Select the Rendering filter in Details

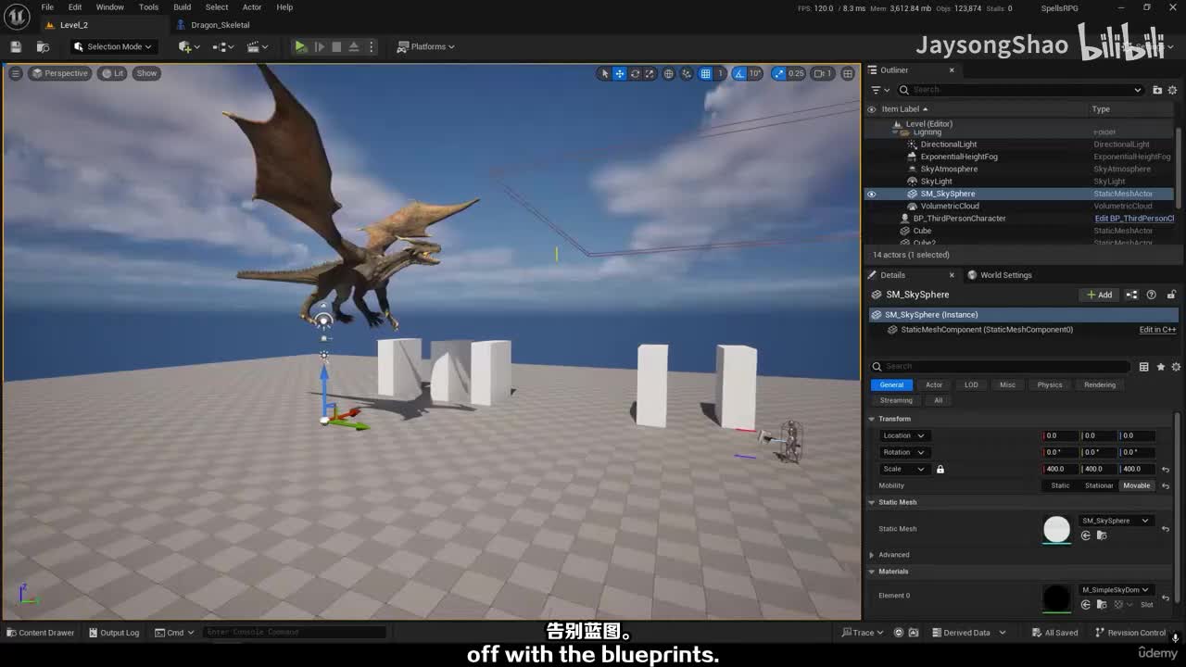click(x=1100, y=384)
